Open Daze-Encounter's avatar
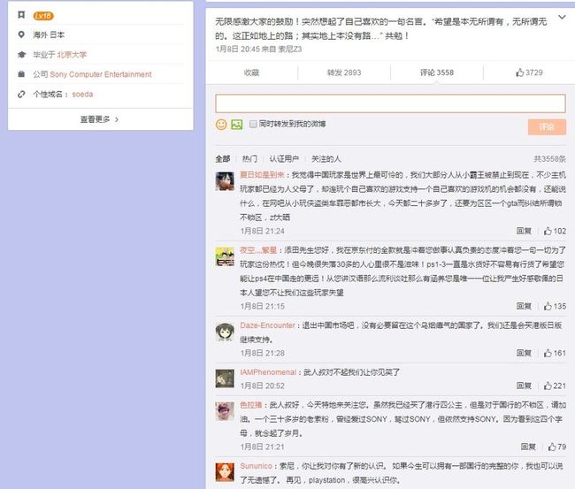Screen dimensions: 575x489 coord(225,332)
